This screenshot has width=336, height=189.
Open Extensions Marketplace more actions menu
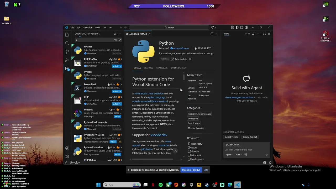120,34
